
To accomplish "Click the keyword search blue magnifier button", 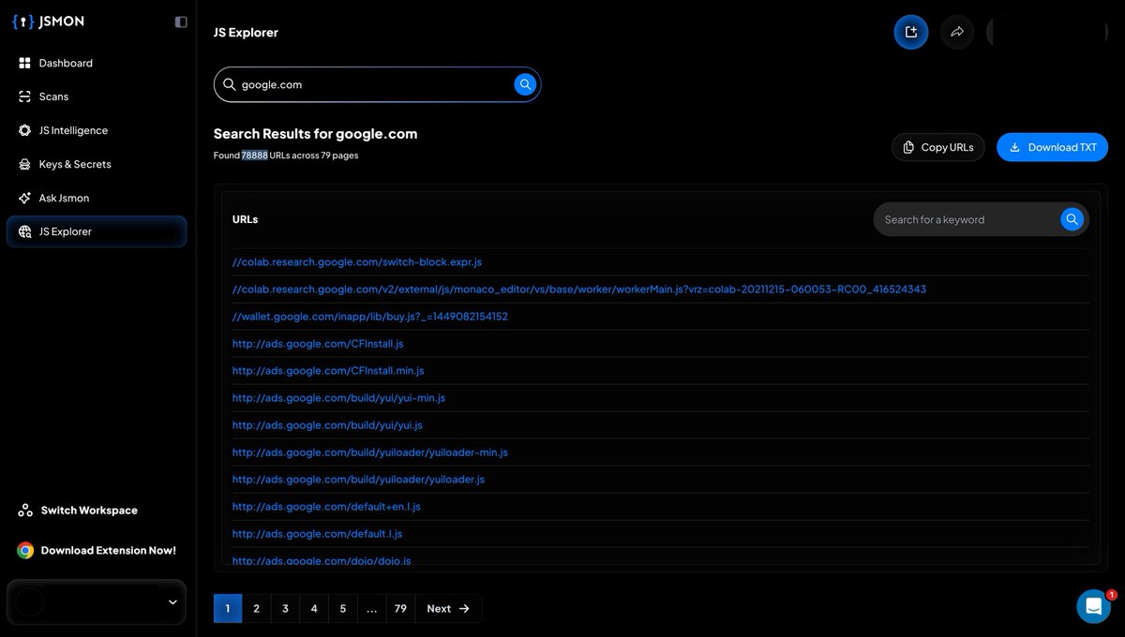I will [1072, 219].
